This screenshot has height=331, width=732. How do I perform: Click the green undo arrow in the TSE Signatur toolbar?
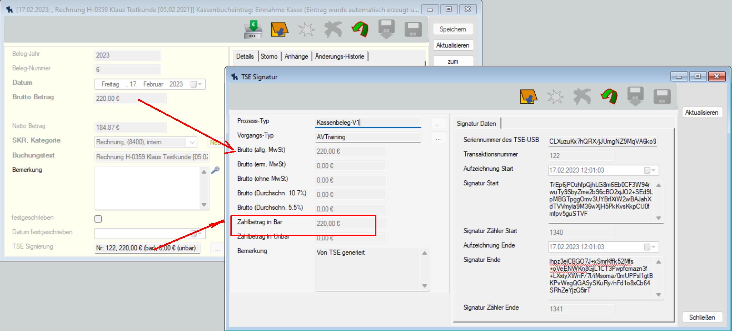tap(609, 97)
